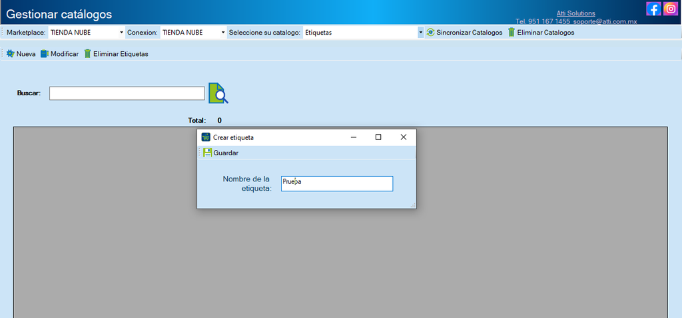Choose Eliminar Etiquetas in the toolbar
The image size is (682, 318).
pos(116,54)
